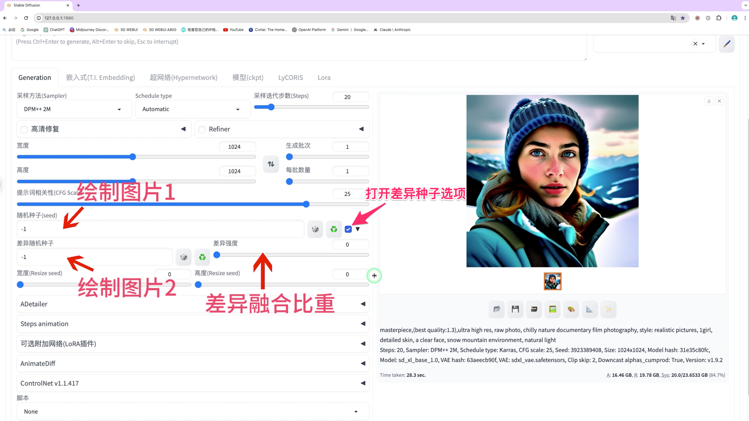Image resolution: width=749 pixels, height=421 pixels.
Task: Reuse the variation seed via its recycle icon
Action: point(202,257)
